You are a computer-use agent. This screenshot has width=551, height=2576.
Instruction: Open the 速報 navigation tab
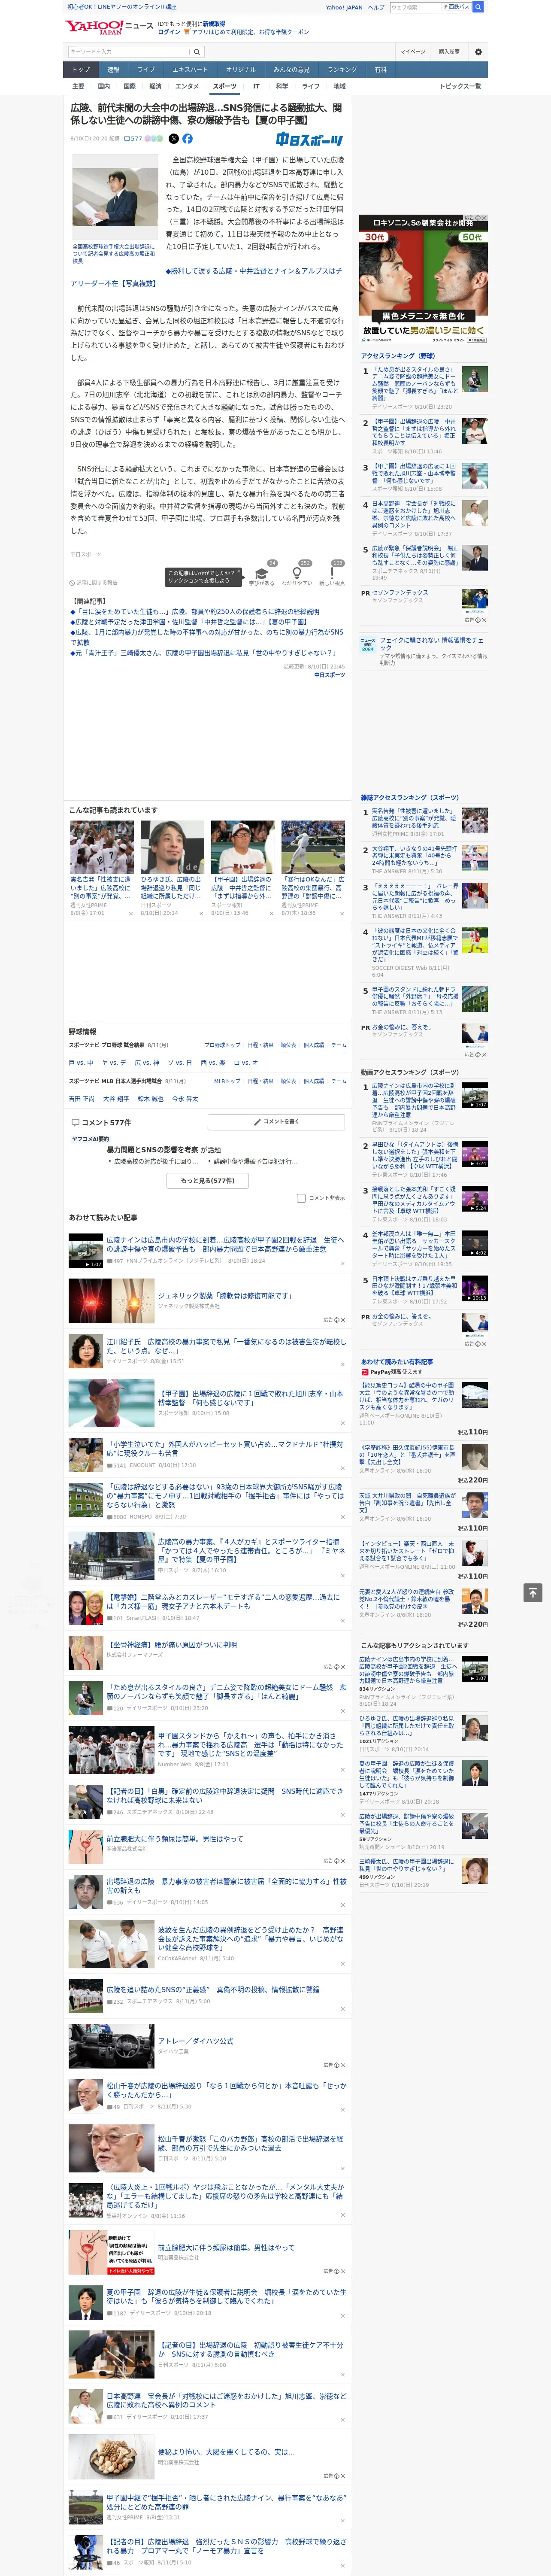pyautogui.click(x=113, y=70)
